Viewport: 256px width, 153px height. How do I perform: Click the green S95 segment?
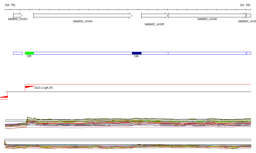click(x=29, y=53)
